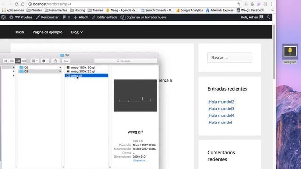
Task: Open Página de ejemplo in navigation
Action: (48, 32)
